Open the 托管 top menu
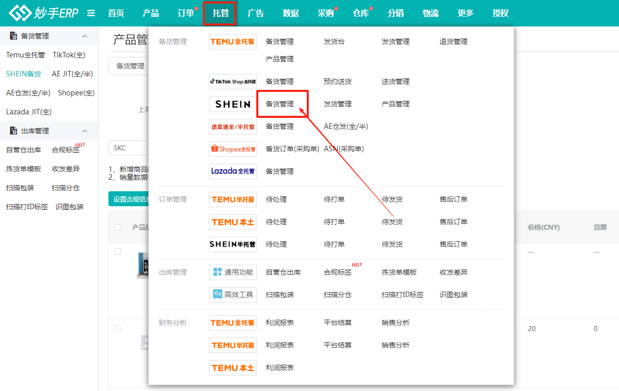Screen dimensions: 619x391 coord(221,13)
